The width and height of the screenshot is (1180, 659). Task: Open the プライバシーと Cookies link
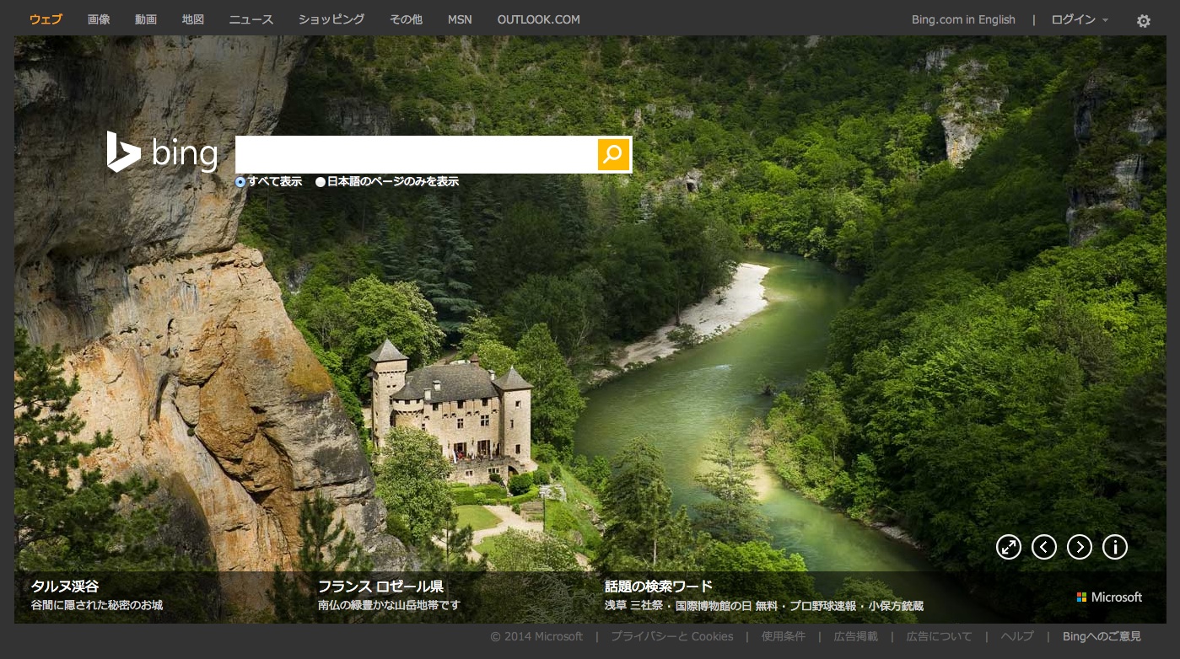[x=672, y=636]
